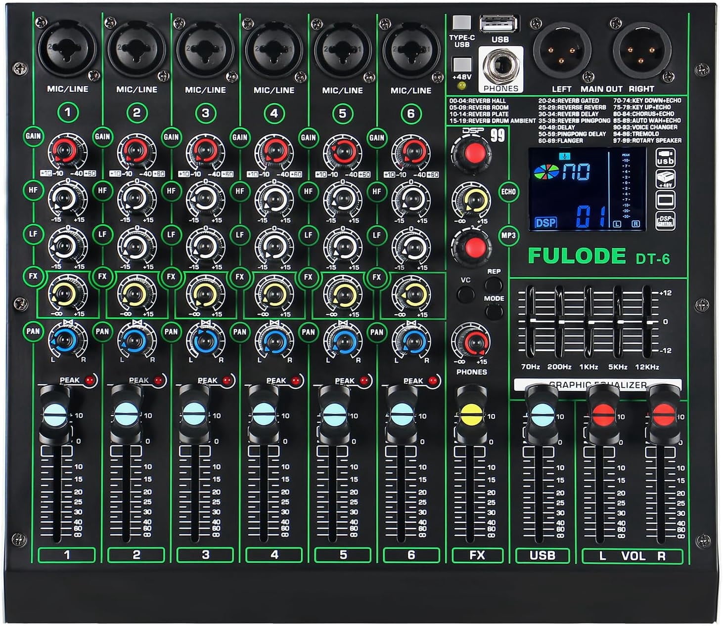723x626 pixels.
Task: Click the square button above TYPE-C USB label
Action: [x=461, y=23]
